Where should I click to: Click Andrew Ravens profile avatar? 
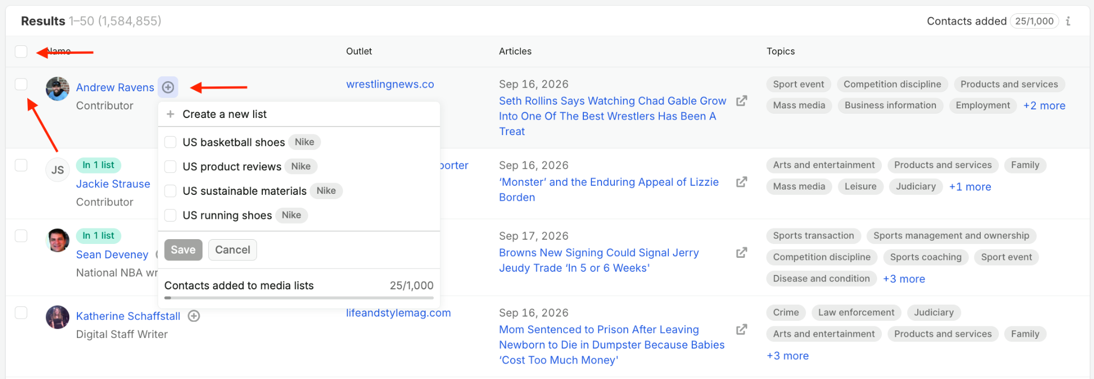pyautogui.click(x=58, y=89)
